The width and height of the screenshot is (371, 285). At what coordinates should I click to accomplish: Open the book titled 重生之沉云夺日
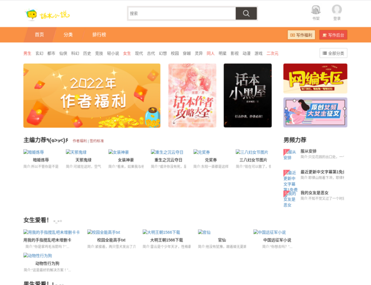coord(168,160)
